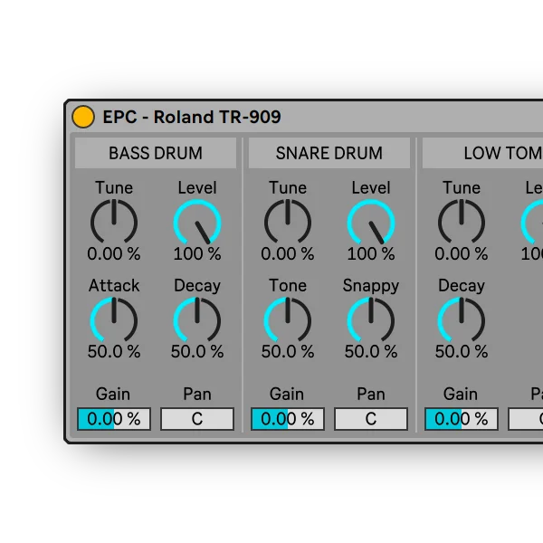Click the Low Tom Decay knob
The width and height of the screenshot is (543, 543).
[x=462, y=319]
